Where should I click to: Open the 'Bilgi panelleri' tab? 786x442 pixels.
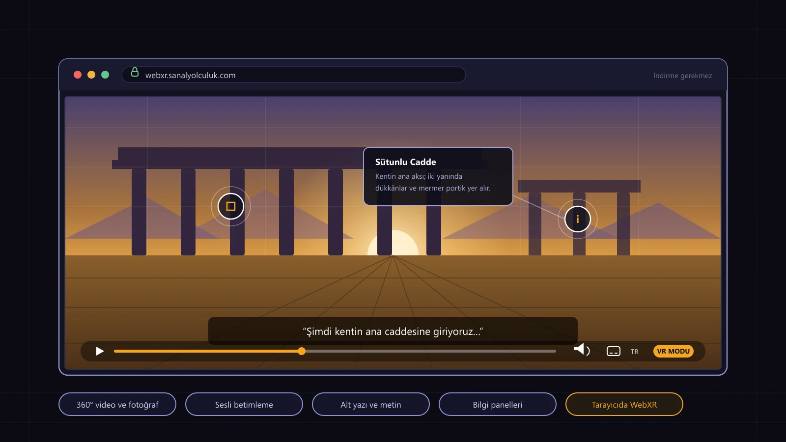coord(498,404)
